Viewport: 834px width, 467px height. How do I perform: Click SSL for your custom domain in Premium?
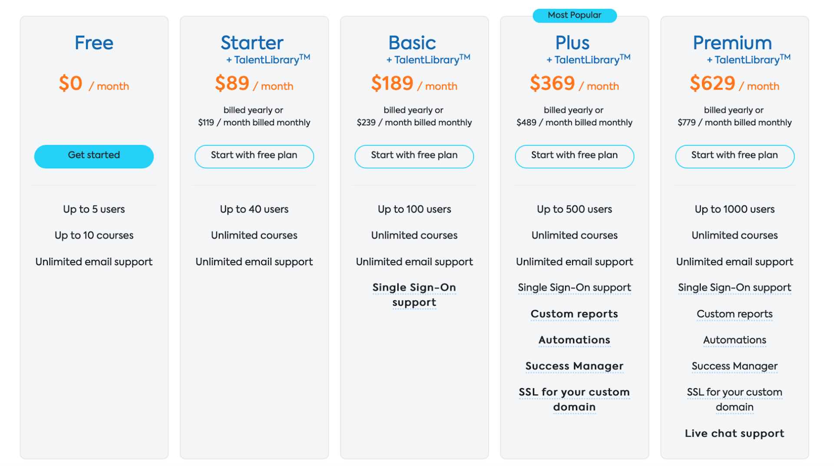[735, 400]
